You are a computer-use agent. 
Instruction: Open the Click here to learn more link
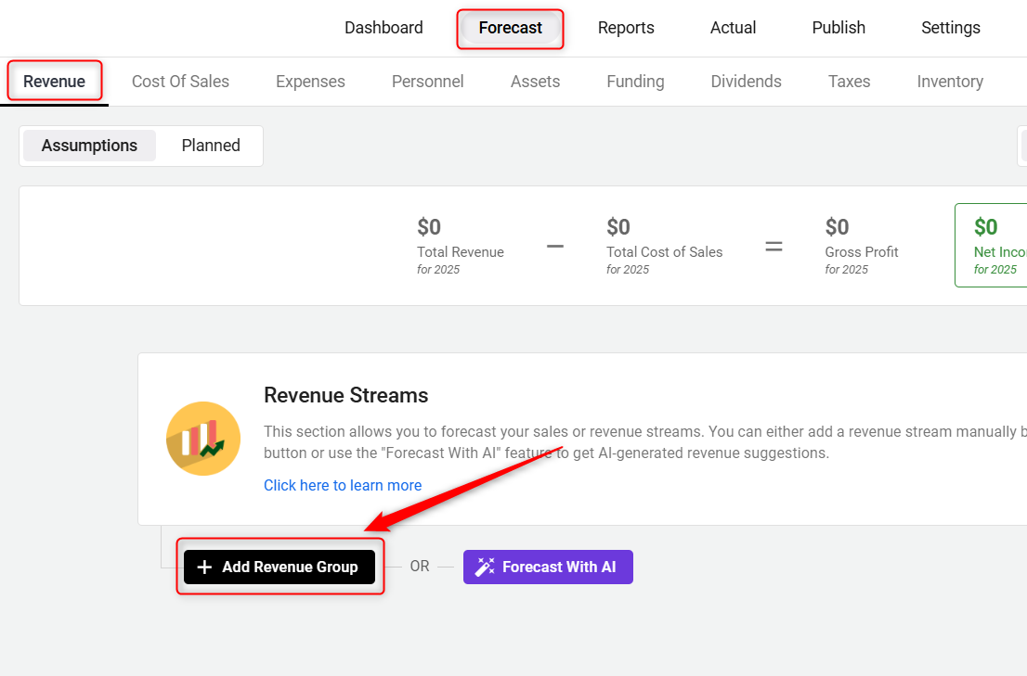(x=343, y=485)
